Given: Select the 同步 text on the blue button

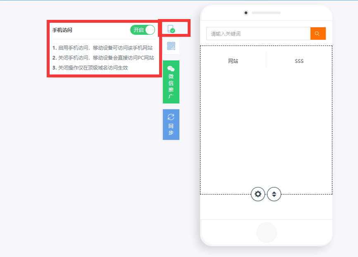Looking at the screenshot, I should pos(171,130).
